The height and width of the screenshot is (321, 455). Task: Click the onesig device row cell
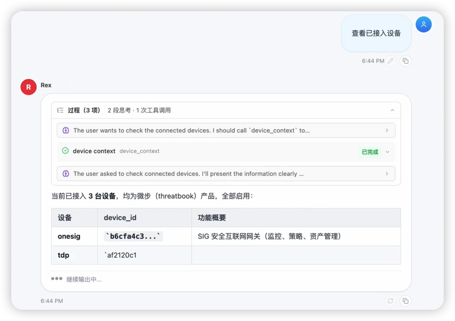click(74, 236)
